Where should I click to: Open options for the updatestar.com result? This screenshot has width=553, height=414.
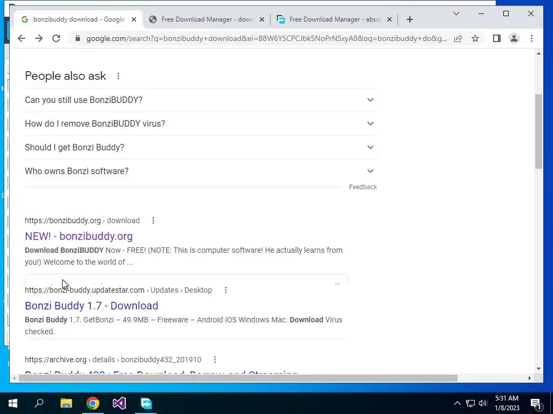point(226,290)
